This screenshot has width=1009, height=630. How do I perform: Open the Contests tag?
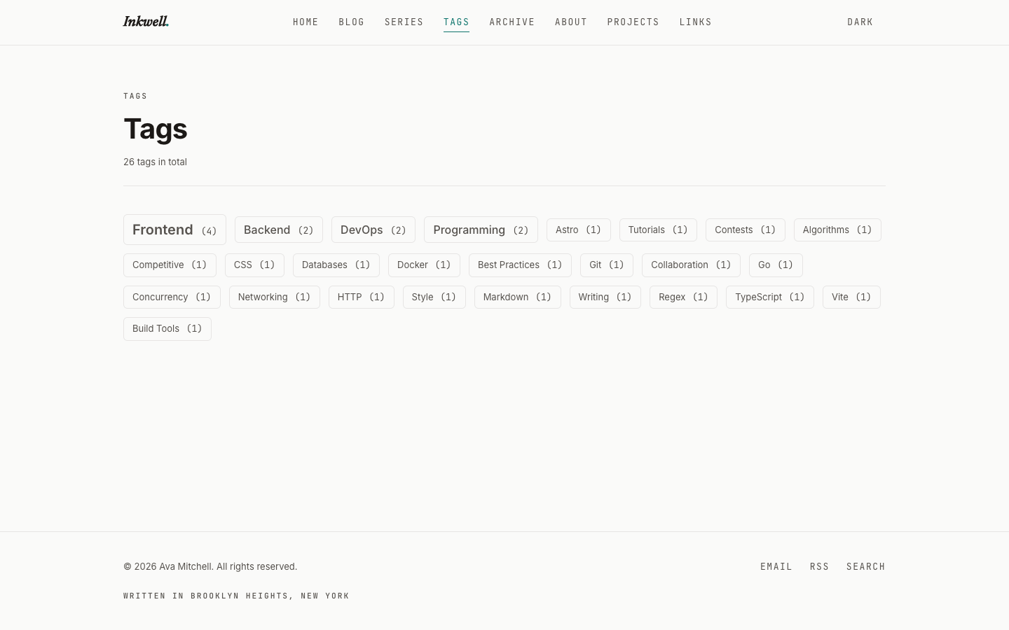click(746, 230)
